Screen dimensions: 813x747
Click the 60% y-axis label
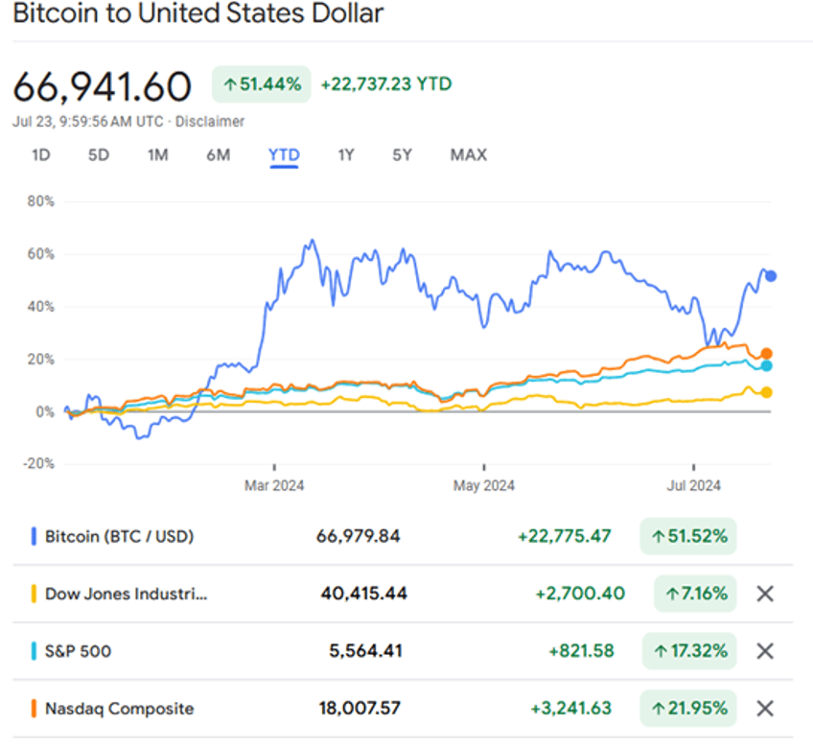(x=41, y=254)
